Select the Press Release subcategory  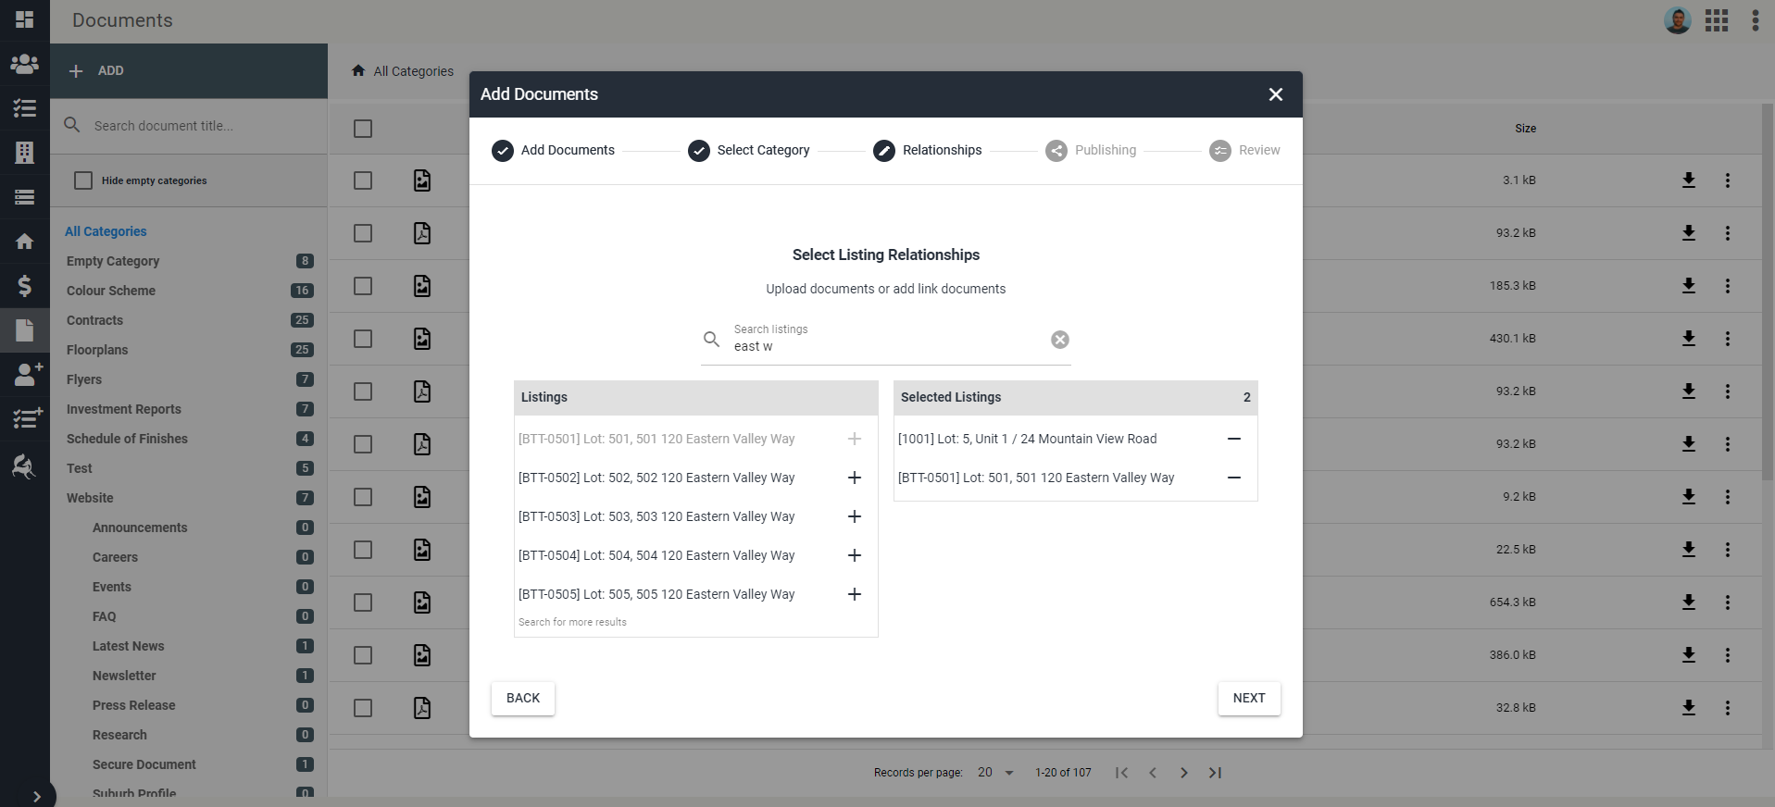(134, 705)
